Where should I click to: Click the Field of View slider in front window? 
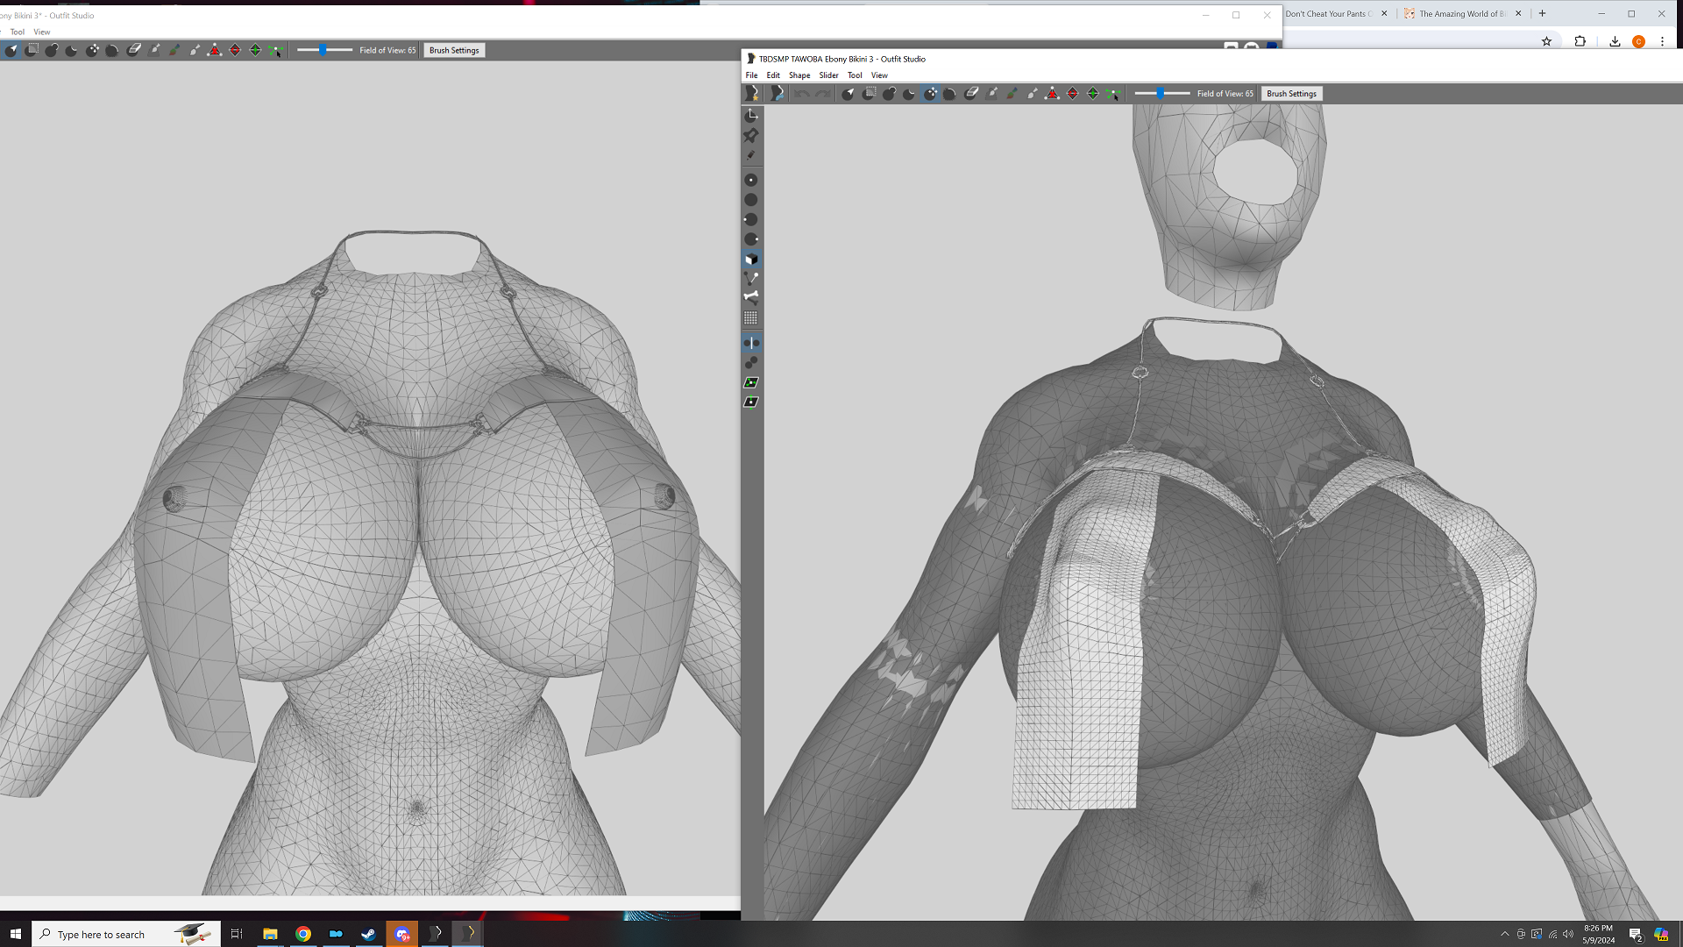tap(1161, 93)
